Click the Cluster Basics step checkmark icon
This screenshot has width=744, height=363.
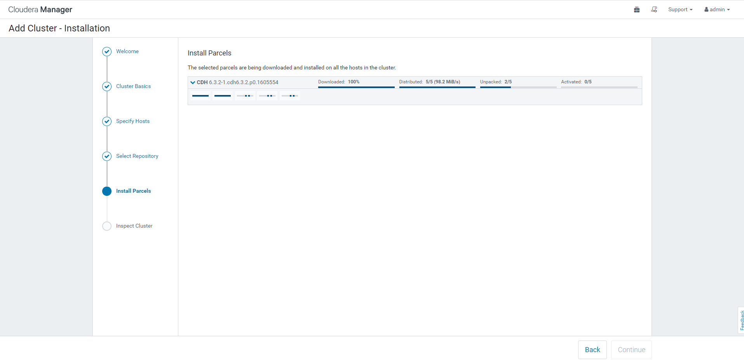pyautogui.click(x=107, y=86)
